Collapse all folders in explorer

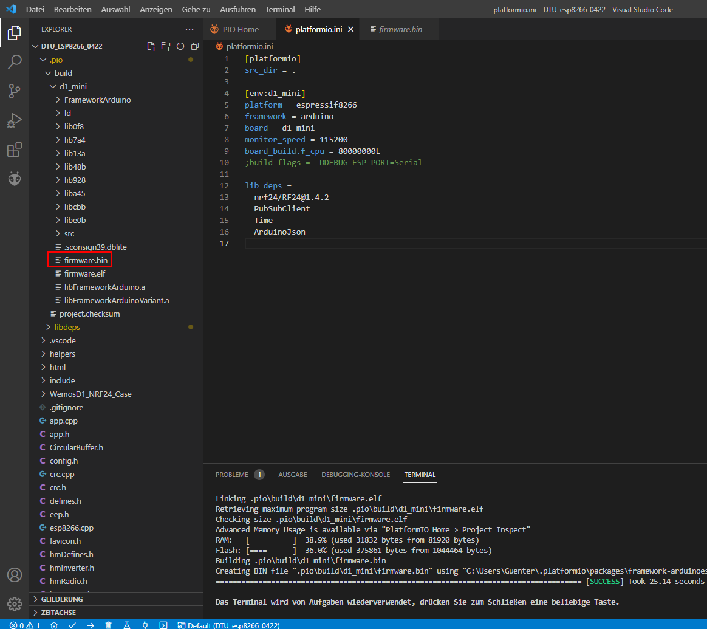point(195,46)
